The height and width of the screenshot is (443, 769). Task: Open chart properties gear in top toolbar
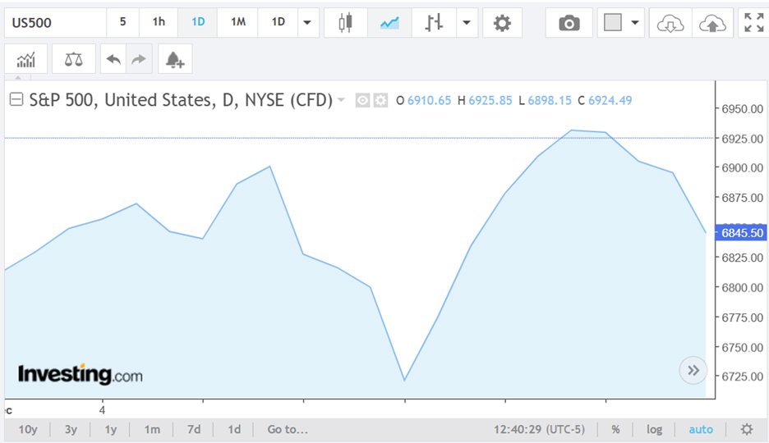tap(502, 23)
